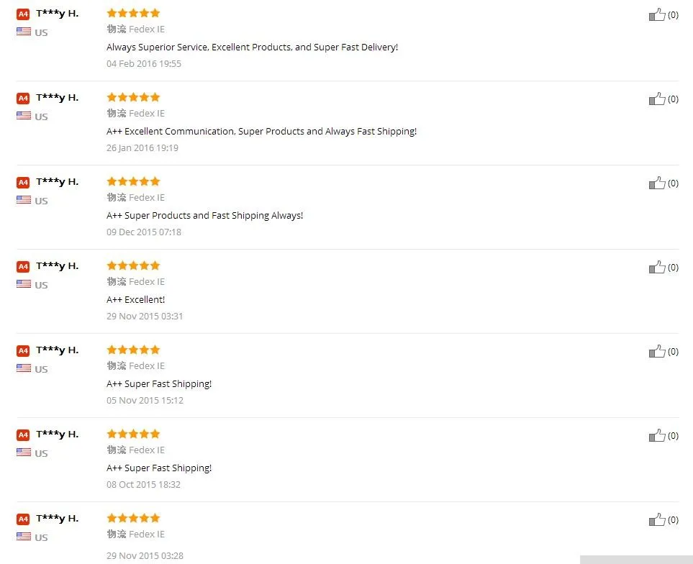Click thumbs-up on the 26 Jan 2016 review
Screen dimensions: 693x564
657,99
